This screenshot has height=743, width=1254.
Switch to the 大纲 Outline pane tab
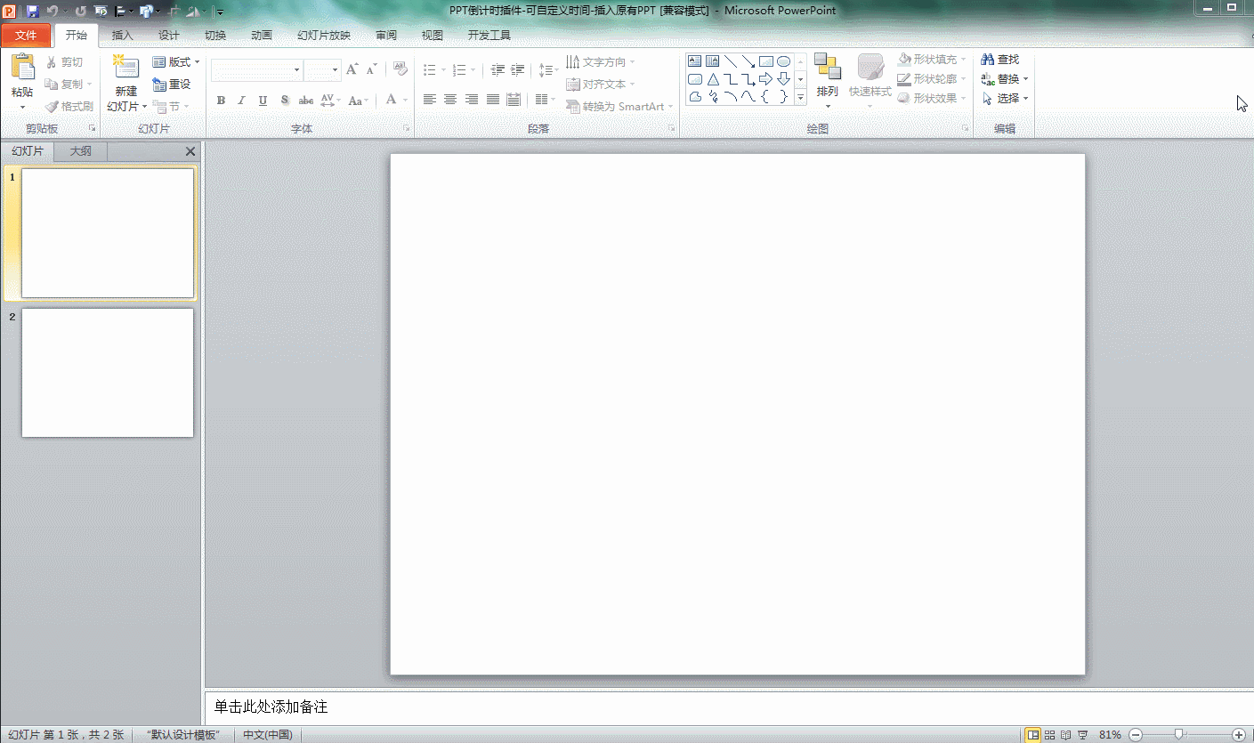click(x=81, y=151)
